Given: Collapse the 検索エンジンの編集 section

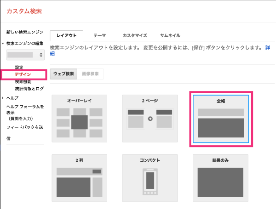Looking at the screenshot, I should 3,44.
